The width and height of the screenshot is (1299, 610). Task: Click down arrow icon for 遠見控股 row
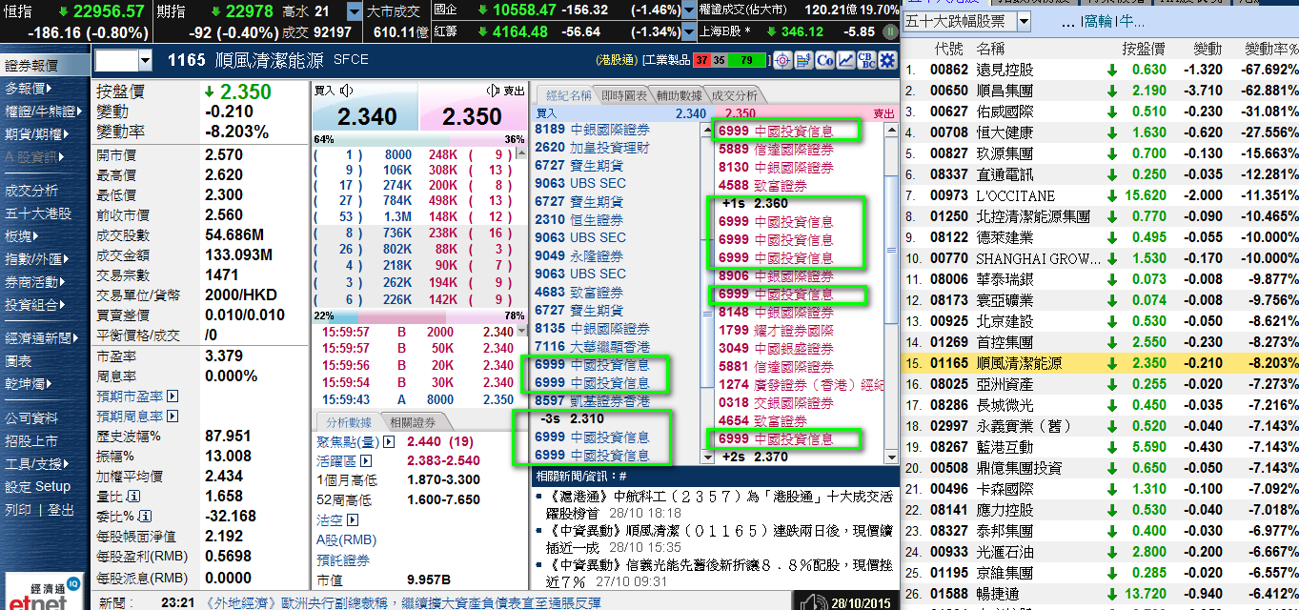pyautogui.click(x=1111, y=70)
